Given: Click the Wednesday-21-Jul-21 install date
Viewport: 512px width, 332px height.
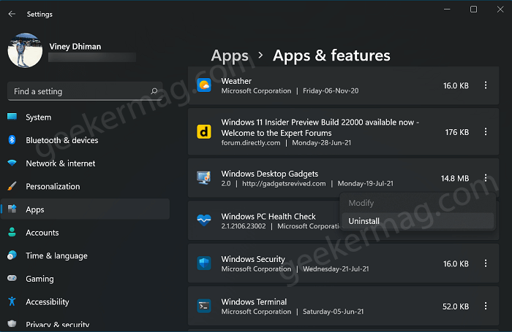Looking at the screenshot, I should tap(336, 269).
